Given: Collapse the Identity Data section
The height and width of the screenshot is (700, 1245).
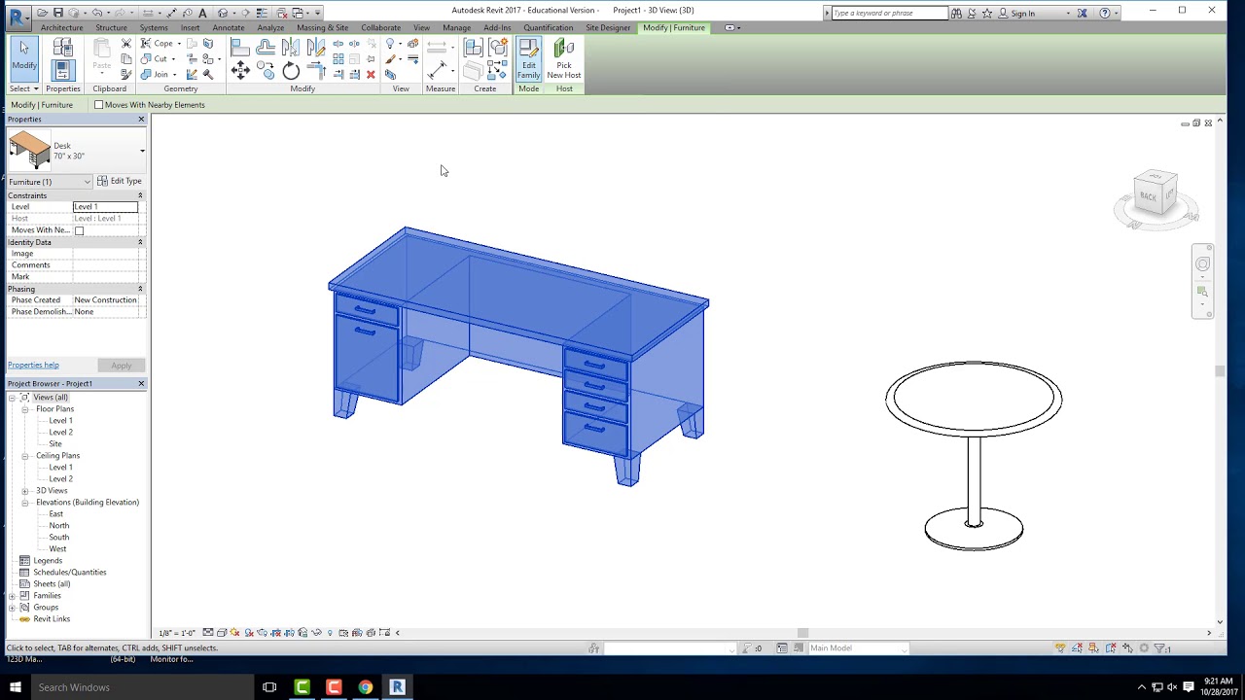Looking at the screenshot, I should tap(140, 242).
